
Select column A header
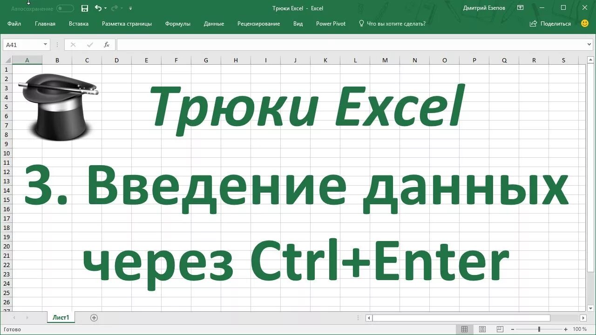tap(27, 60)
